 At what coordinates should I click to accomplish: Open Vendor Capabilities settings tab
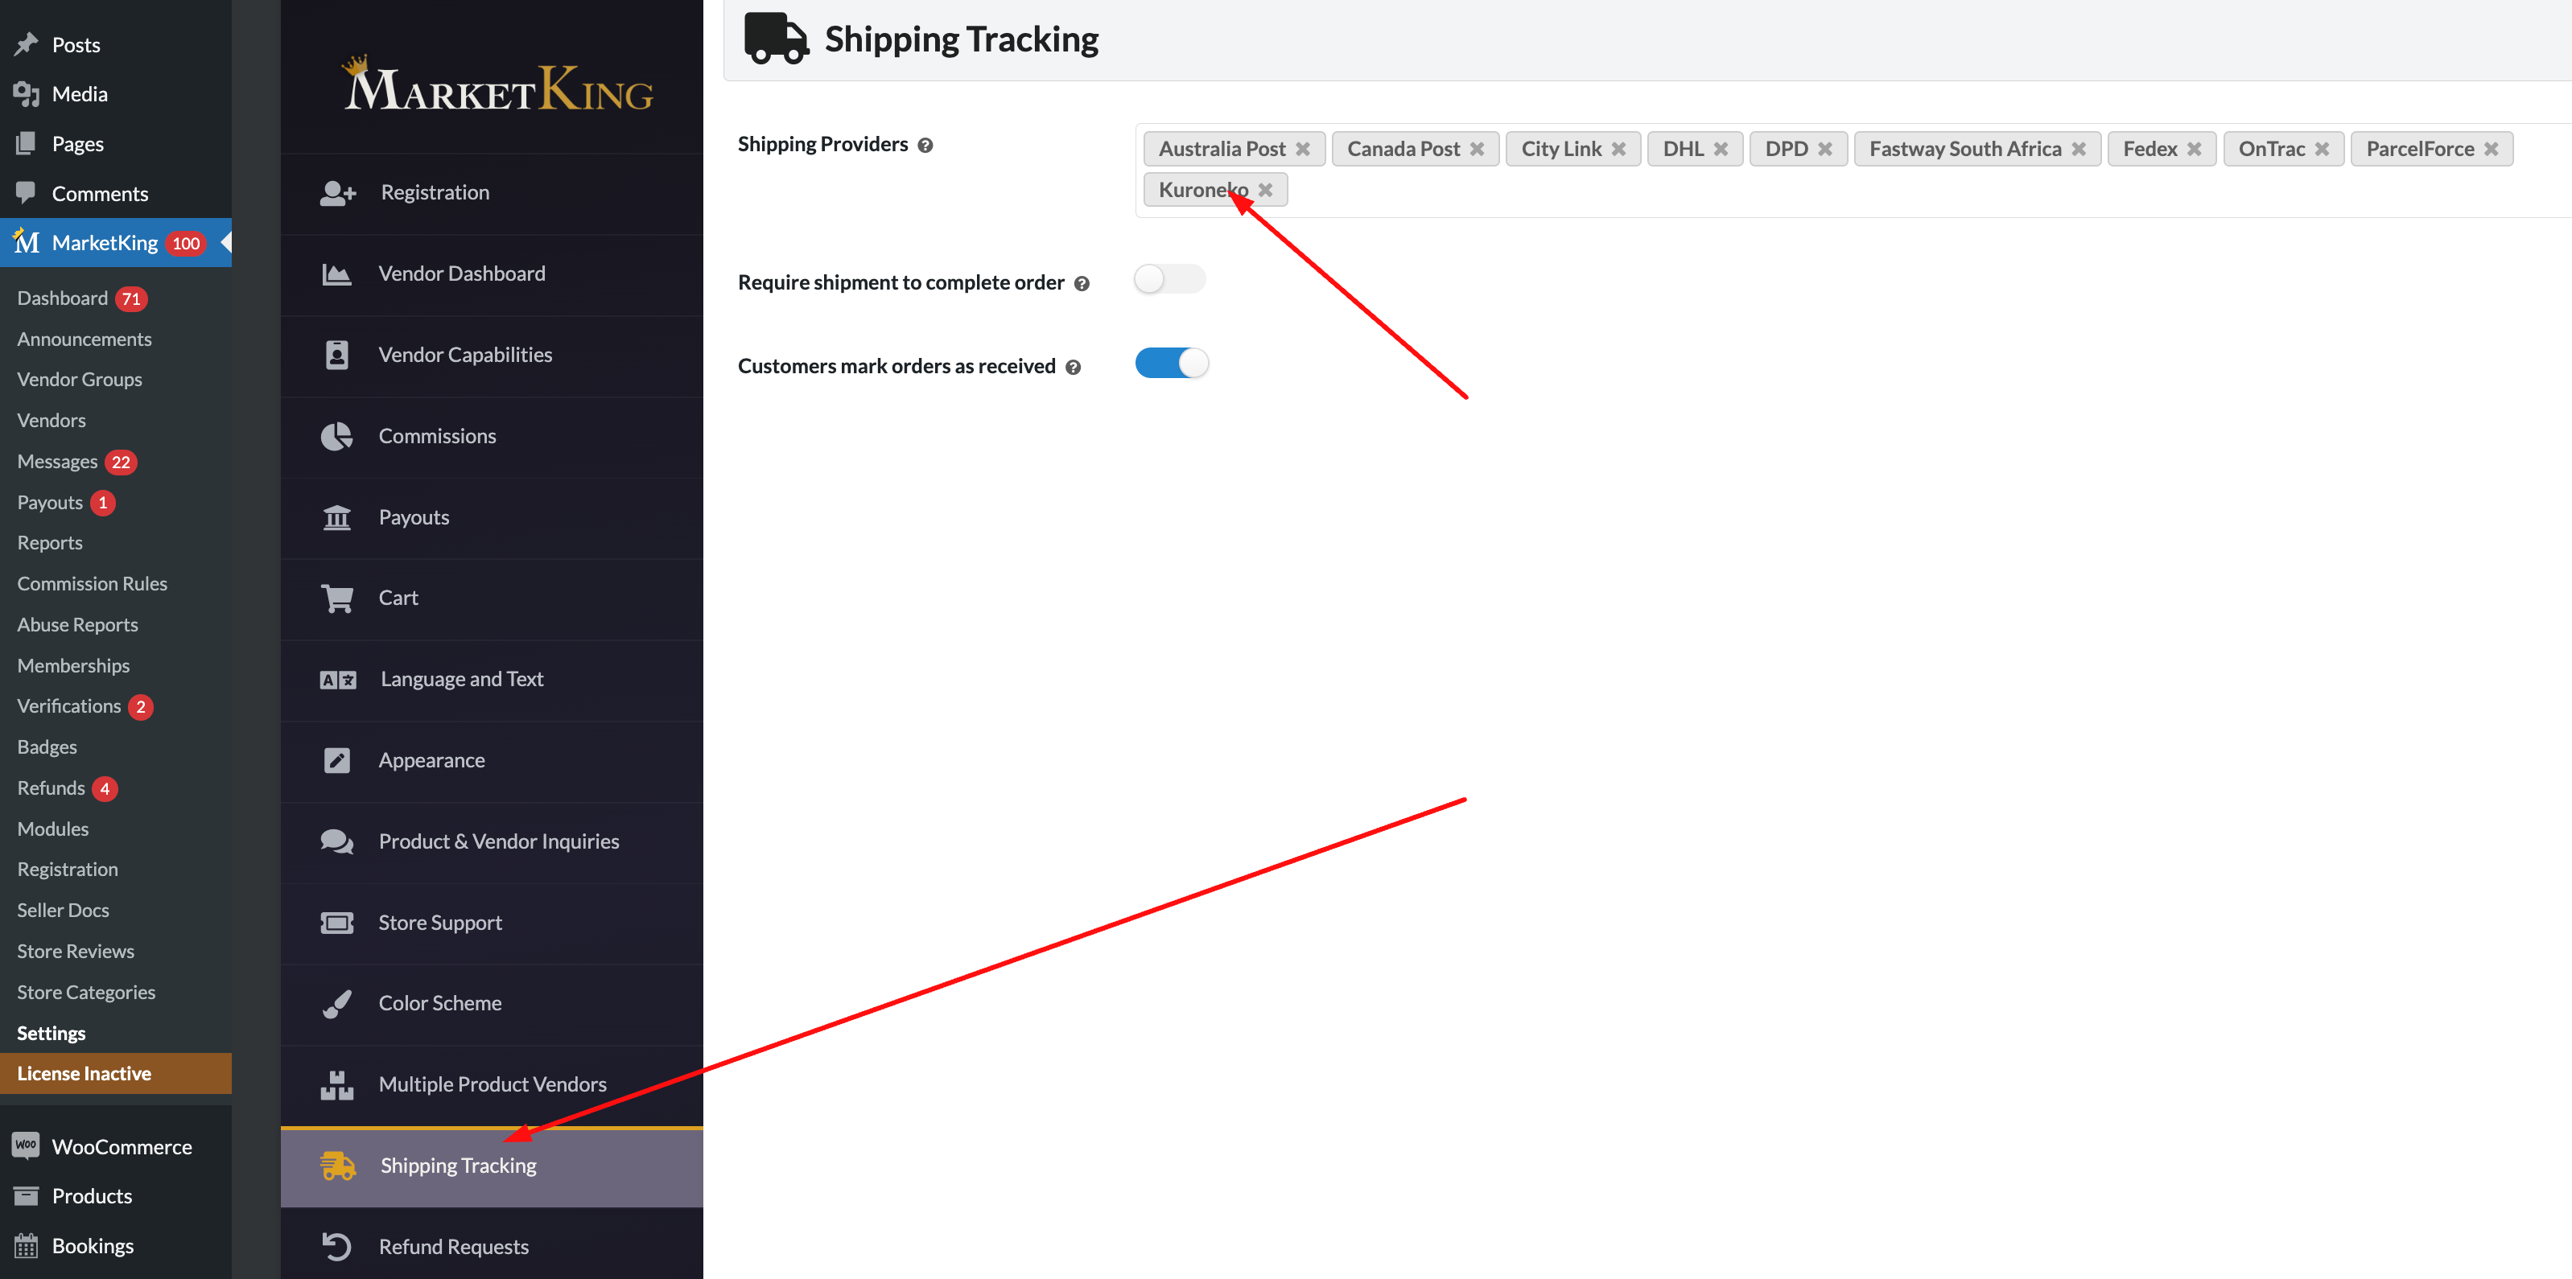[491, 356]
